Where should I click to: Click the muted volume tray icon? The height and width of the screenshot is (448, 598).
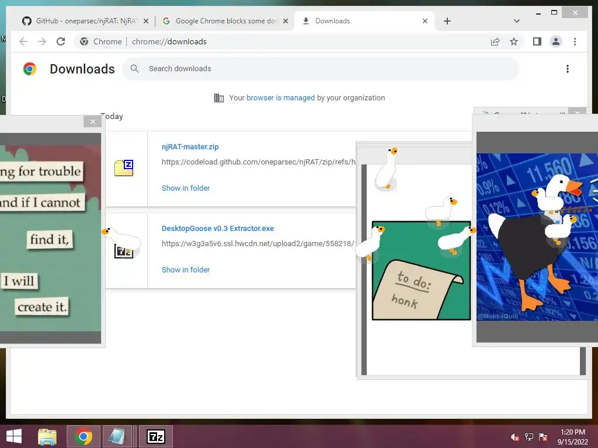click(x=514, y=437)
